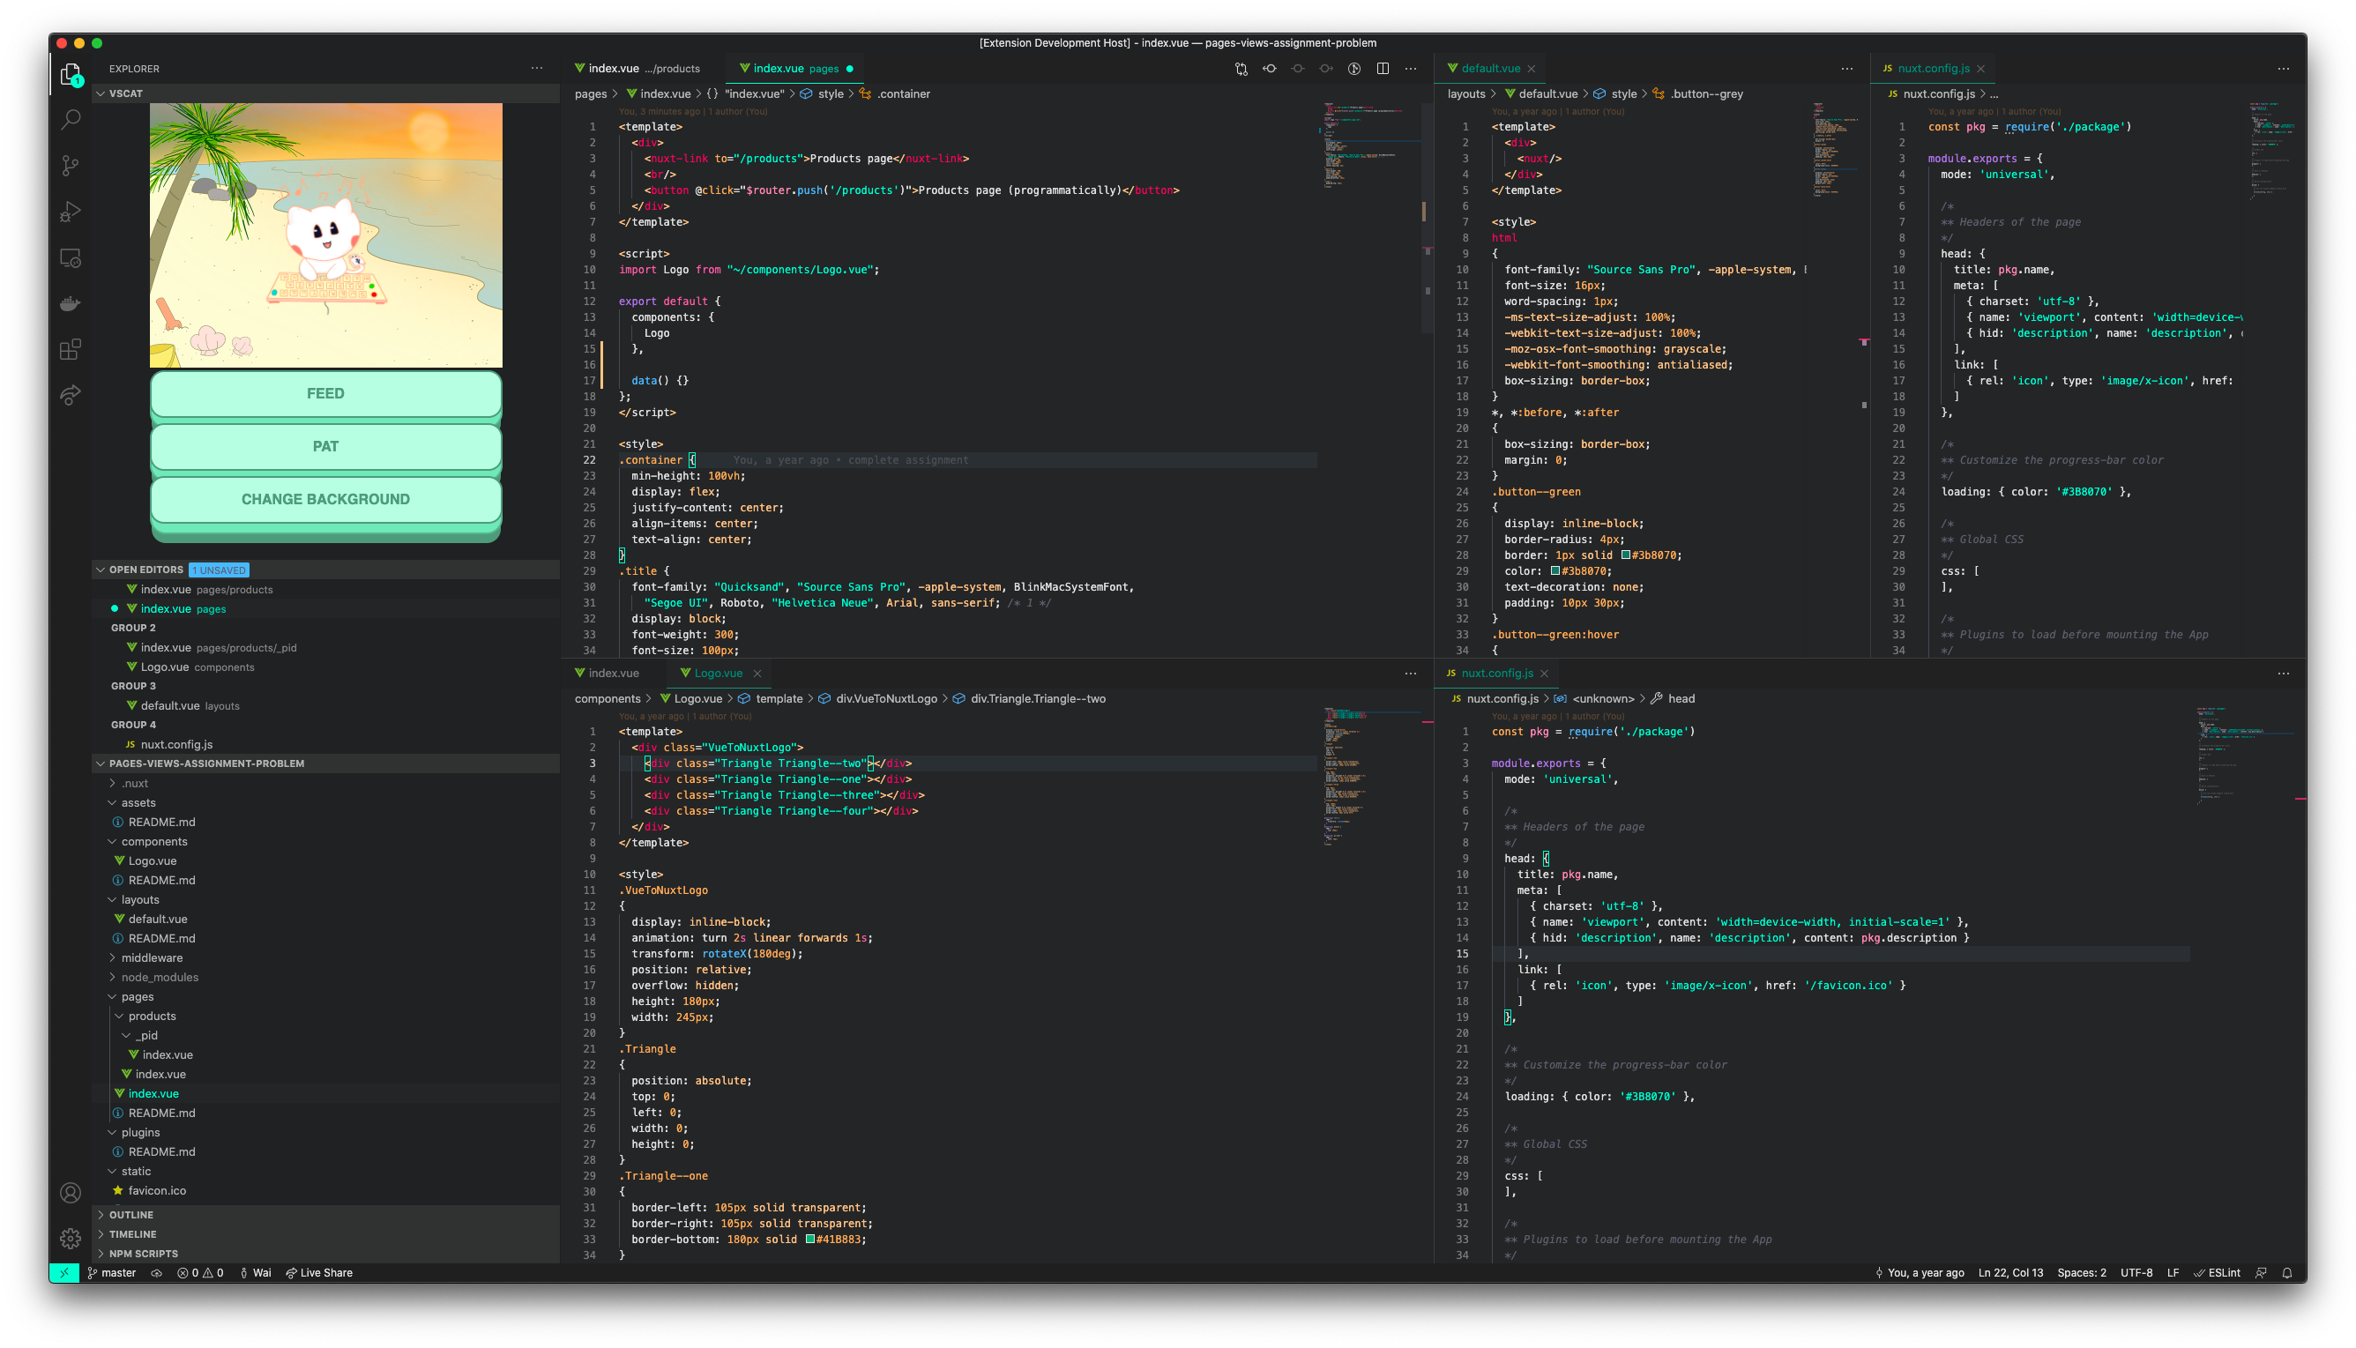Click the CHANGE BACKGROUND button
The image size is (2356, 1348).
pyautogui.click(x=326, y=499)
